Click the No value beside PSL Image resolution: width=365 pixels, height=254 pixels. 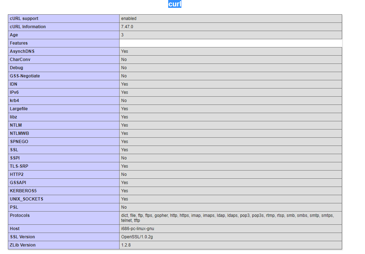[x=124, y=207]
